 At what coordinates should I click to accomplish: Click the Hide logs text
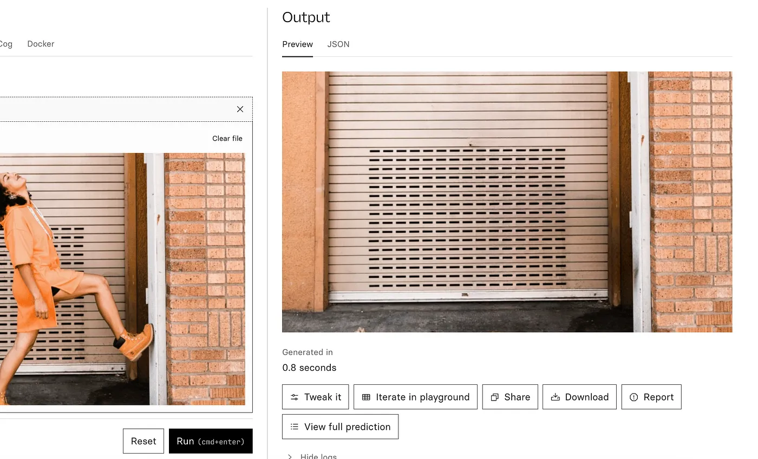pyautogui.click(x=318, y=456)
